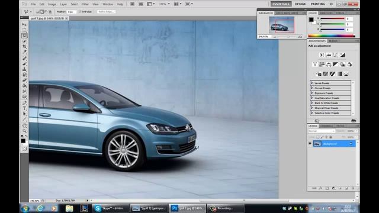Add a Curves adjustment
Screen dimensions: 379x213
336,55
